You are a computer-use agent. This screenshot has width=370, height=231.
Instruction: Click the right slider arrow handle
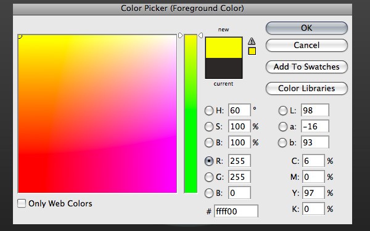click(x=200, y=36)
